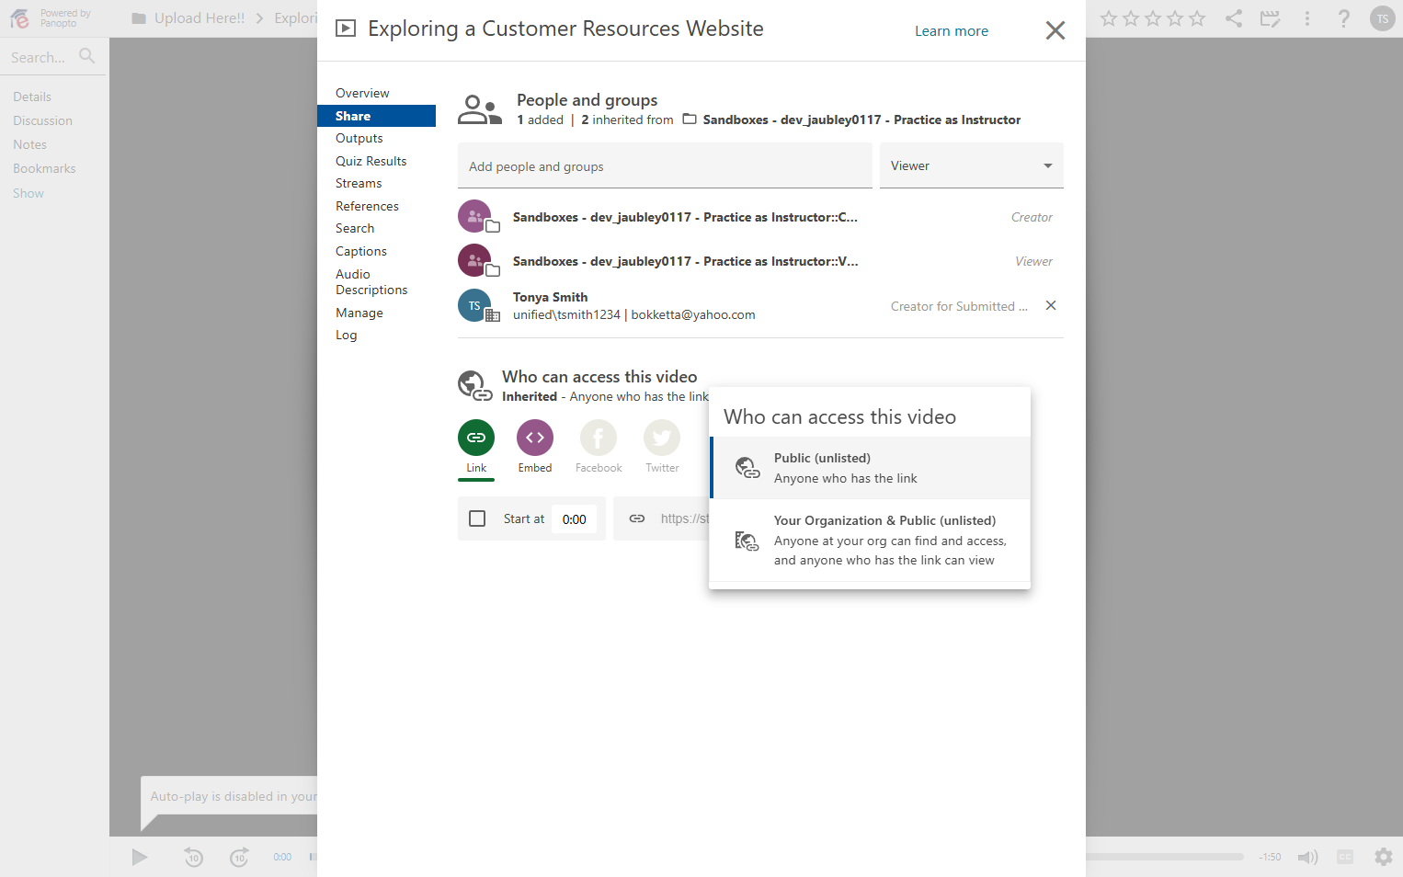This screenshot has width=1403, height=877.
Task: Enable the Start at checkbox
Action: click(477, 518)
